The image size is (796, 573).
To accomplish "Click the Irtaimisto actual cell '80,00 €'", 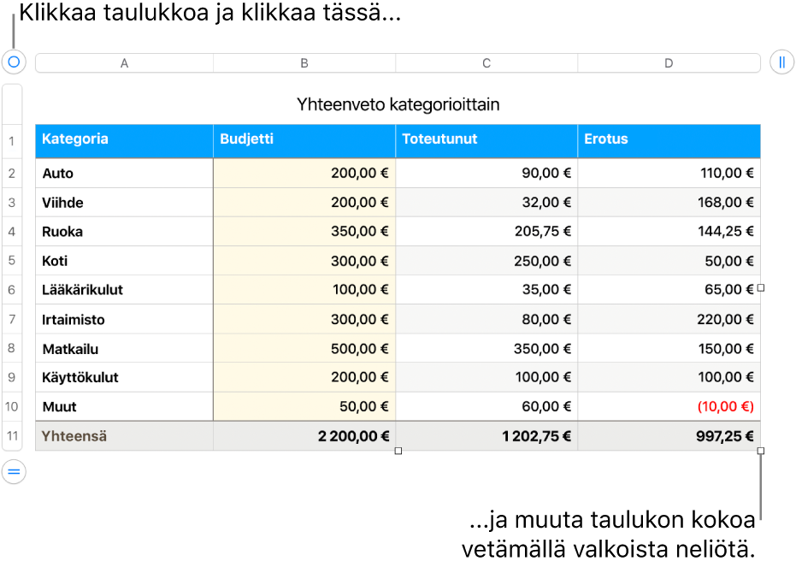I will click(x=486, y=319).
